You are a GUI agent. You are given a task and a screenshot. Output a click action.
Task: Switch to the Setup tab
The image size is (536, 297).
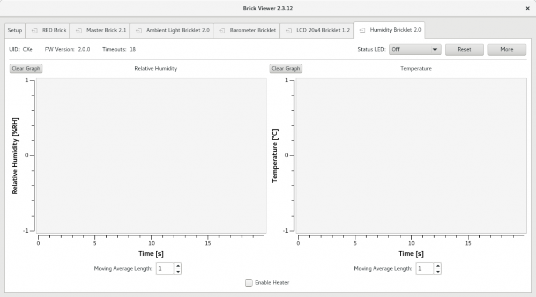click(15, 31)
